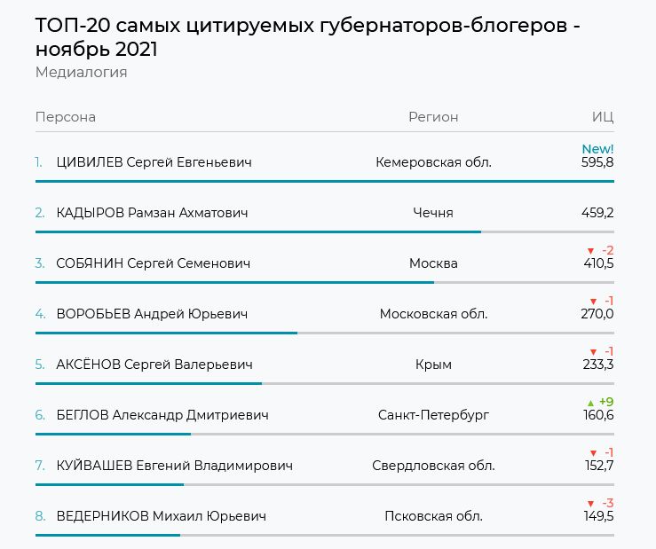The image size is (656, 549).
Task: Click the red down arrow beside Собянин's rating
Action: (x=593, y=251)
